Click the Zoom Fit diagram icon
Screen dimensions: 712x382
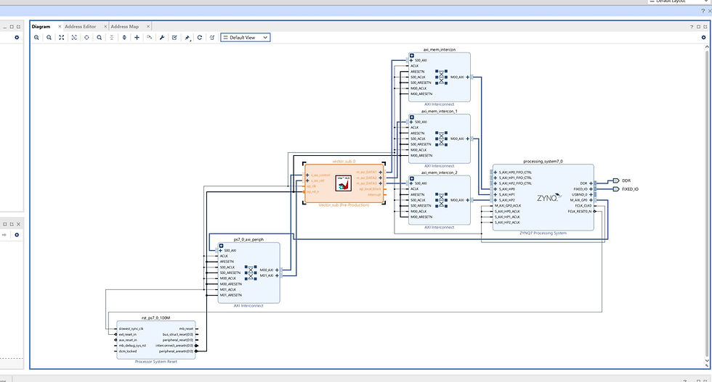[61, 38]
